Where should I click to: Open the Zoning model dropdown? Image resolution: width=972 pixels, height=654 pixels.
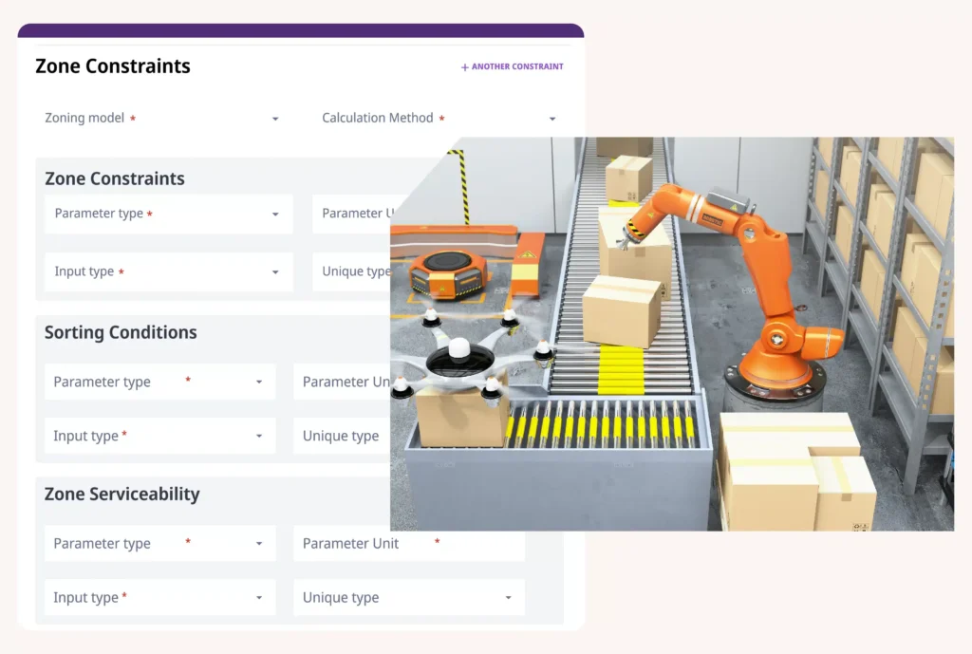pyautogui.click(x=161, y=119)
